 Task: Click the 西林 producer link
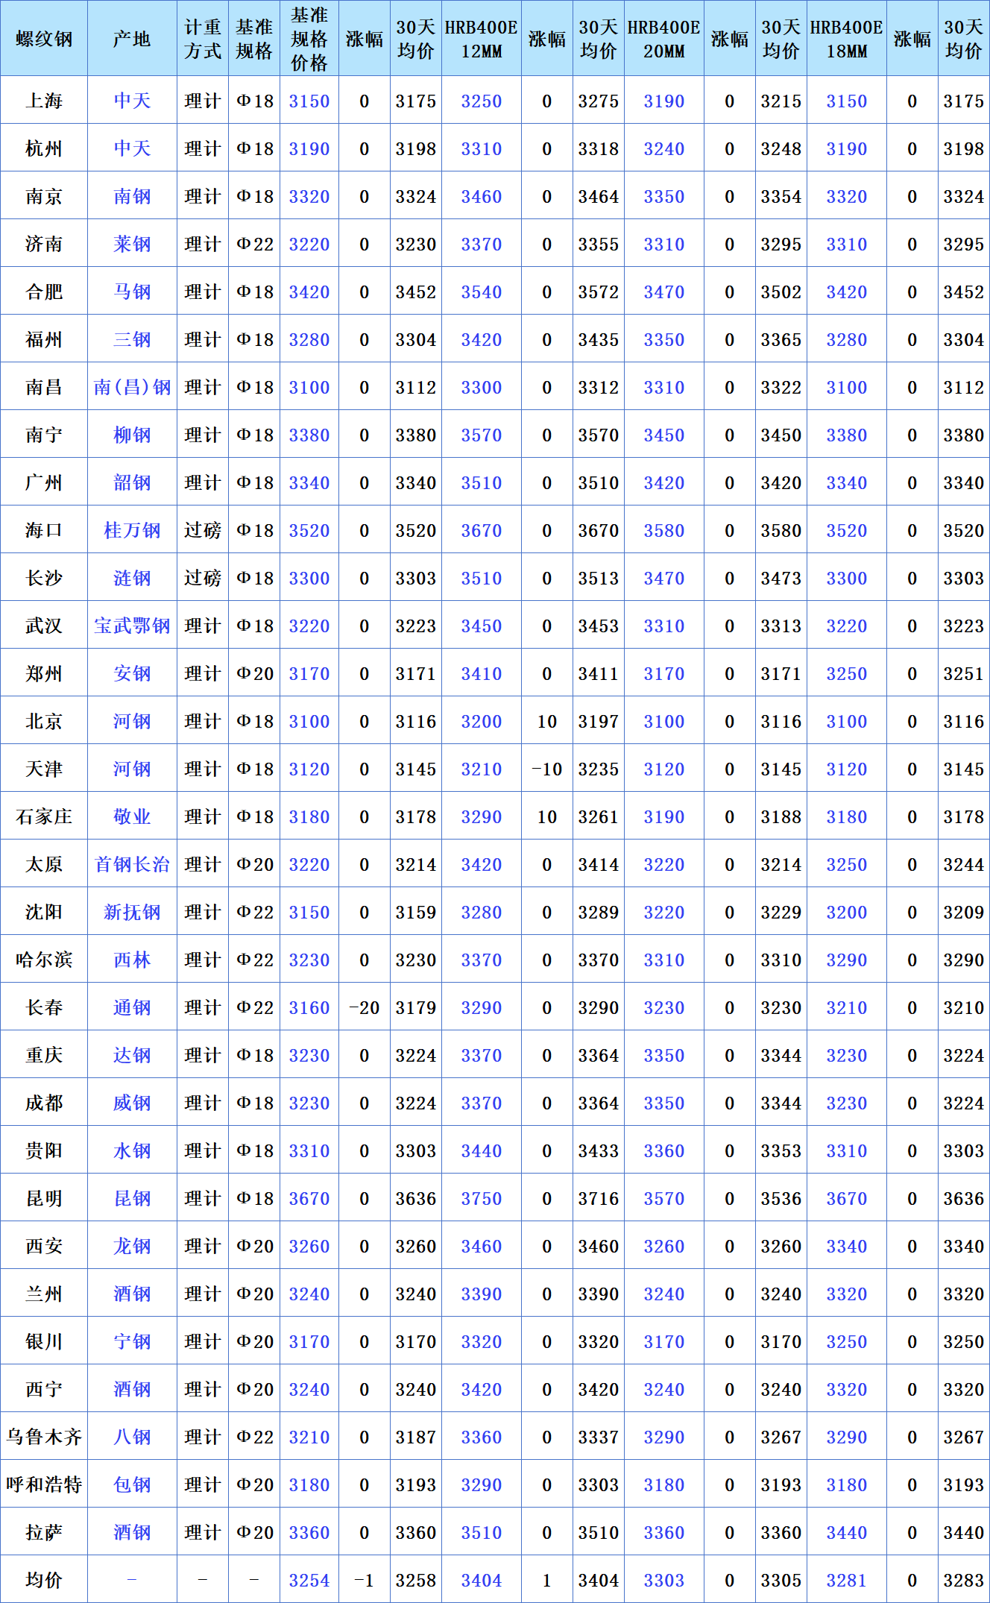pyautogui.click(x=132, y=960)
